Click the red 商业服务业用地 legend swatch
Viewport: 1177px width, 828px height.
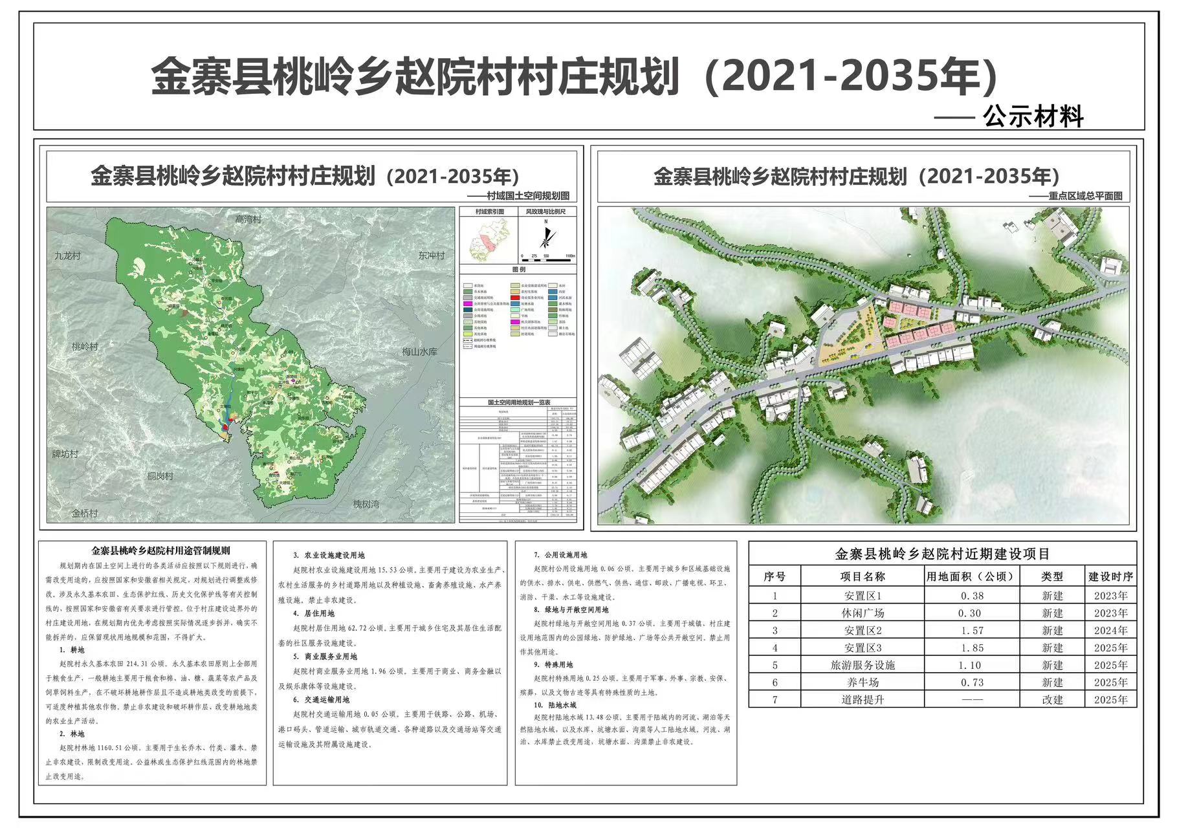(x=515, y=298)
